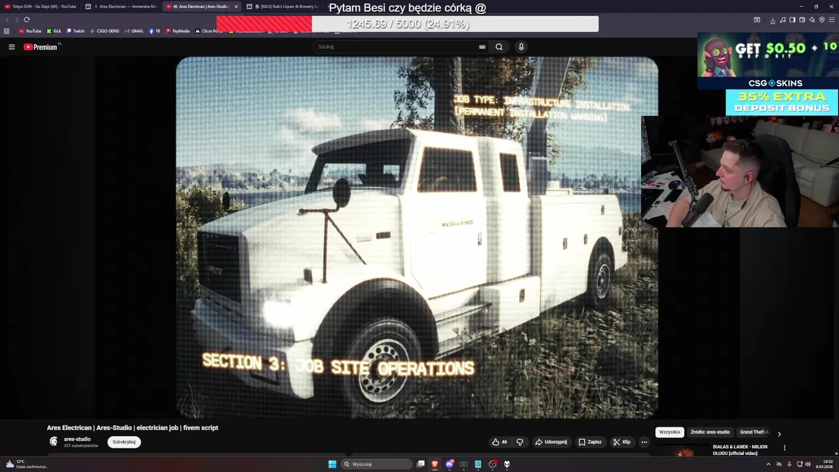Select the Grand Theft filter chip
The image size is (839, 472).
point(754,433)
